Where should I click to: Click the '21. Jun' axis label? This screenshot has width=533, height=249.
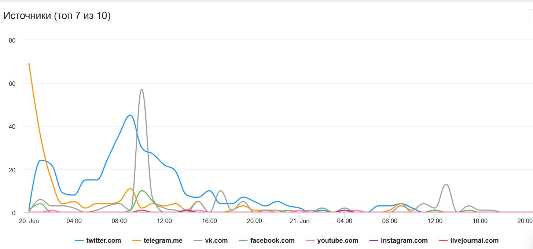[299, 221]
